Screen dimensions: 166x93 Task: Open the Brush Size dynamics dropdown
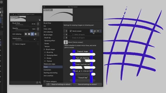click(38, 24)
